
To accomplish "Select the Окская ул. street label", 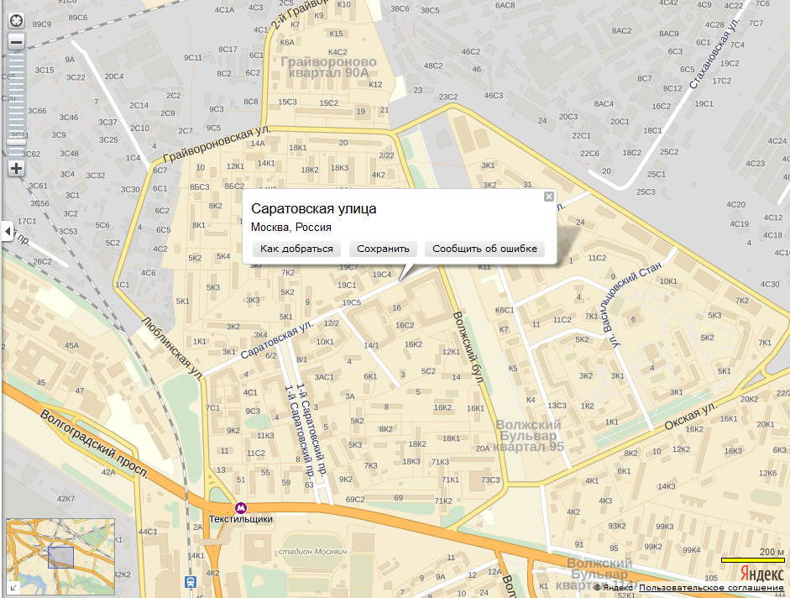I will pos(690,415).
